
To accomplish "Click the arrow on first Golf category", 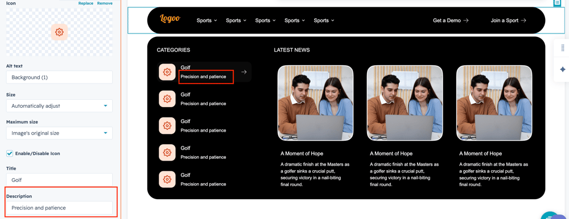I will click(x=244, y=72).
